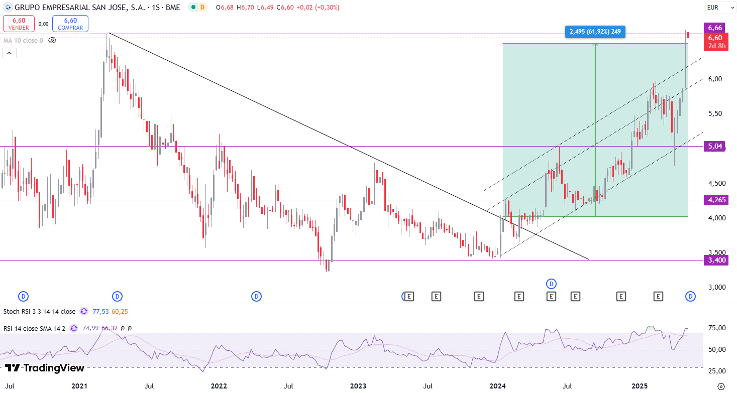This screenshot has height=393, width=737.
Task: Click the 2021 label on time axis
Action: pos(79,386)
